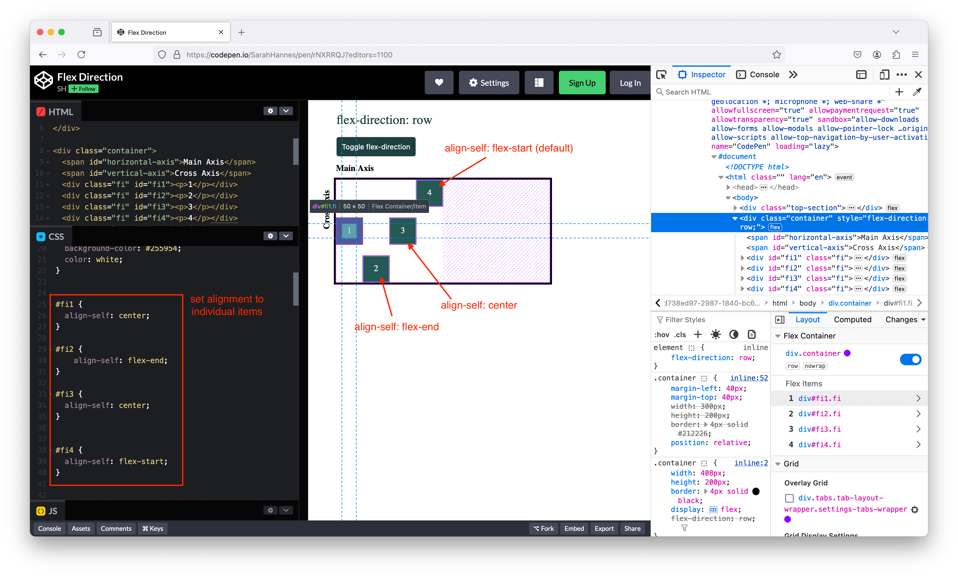The image size is (958, 576).
Task: Expand head element in markup tree
Action: click(x=728, y=188)
